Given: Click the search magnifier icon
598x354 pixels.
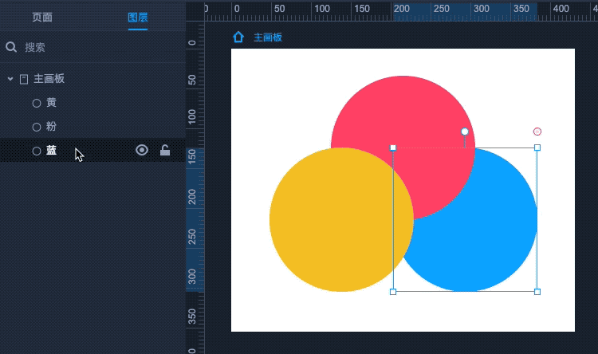Looking at the screenshot, I should 11,47.
